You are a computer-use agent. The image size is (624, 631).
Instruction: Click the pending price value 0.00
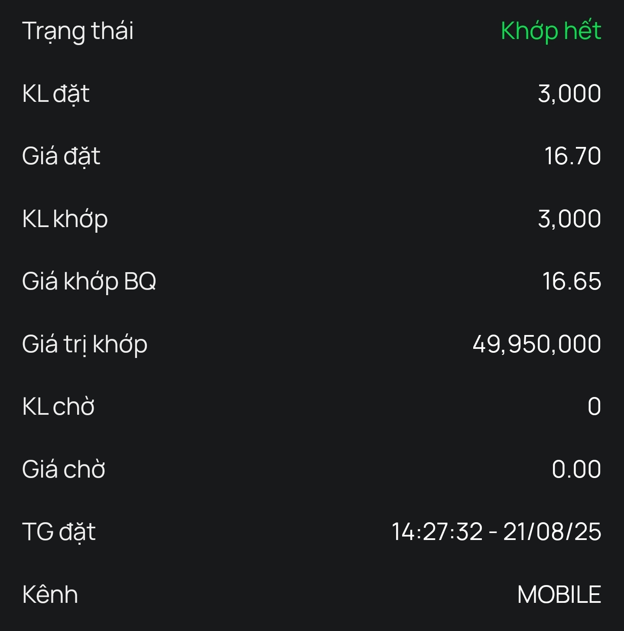click(x=576, y=469)
